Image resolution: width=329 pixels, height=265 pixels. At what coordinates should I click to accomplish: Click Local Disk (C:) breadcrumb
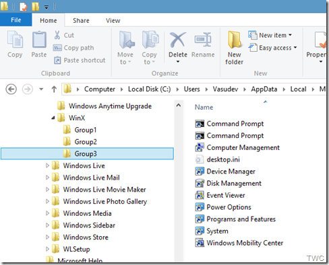150,89
